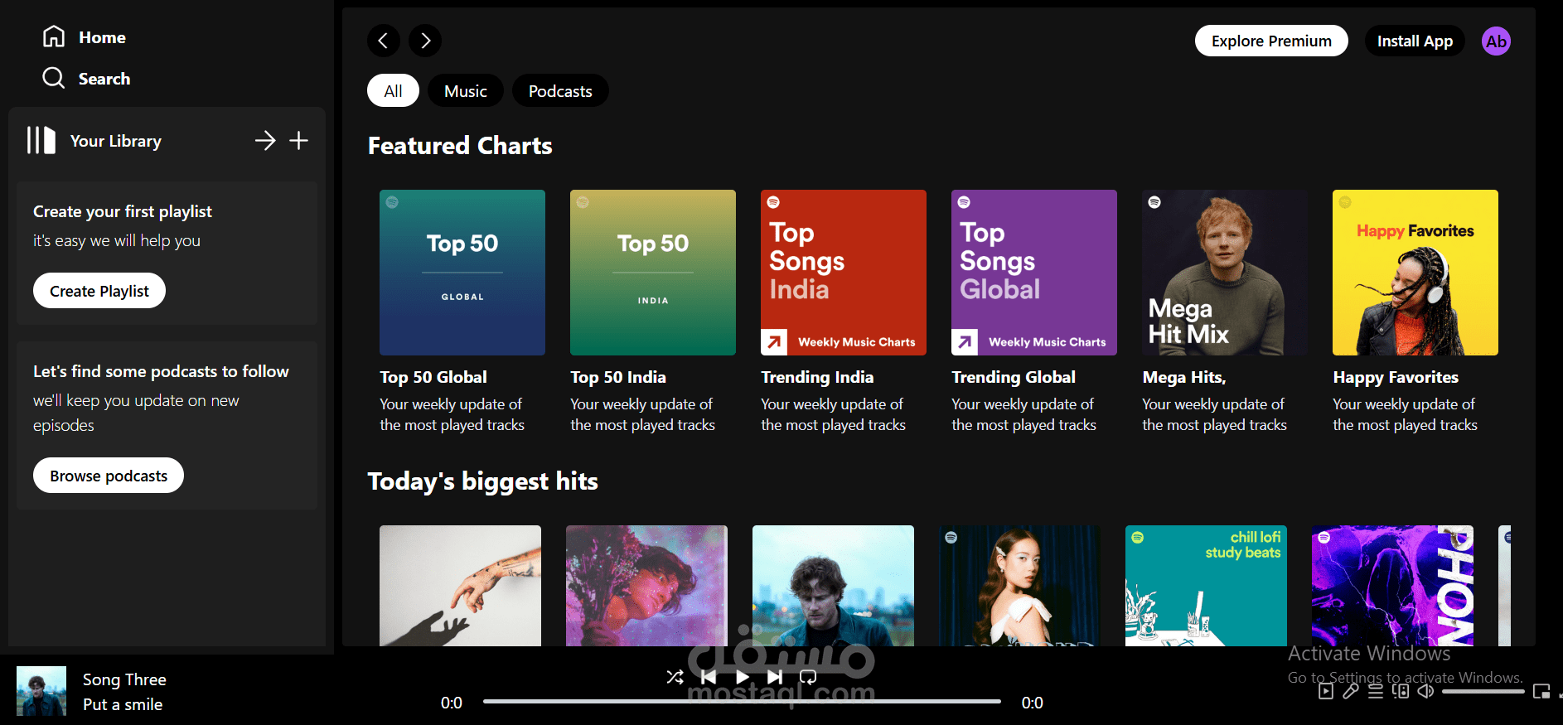Select the All filter tab
The height and width of the screenshot is (725, 1563).
393,90
